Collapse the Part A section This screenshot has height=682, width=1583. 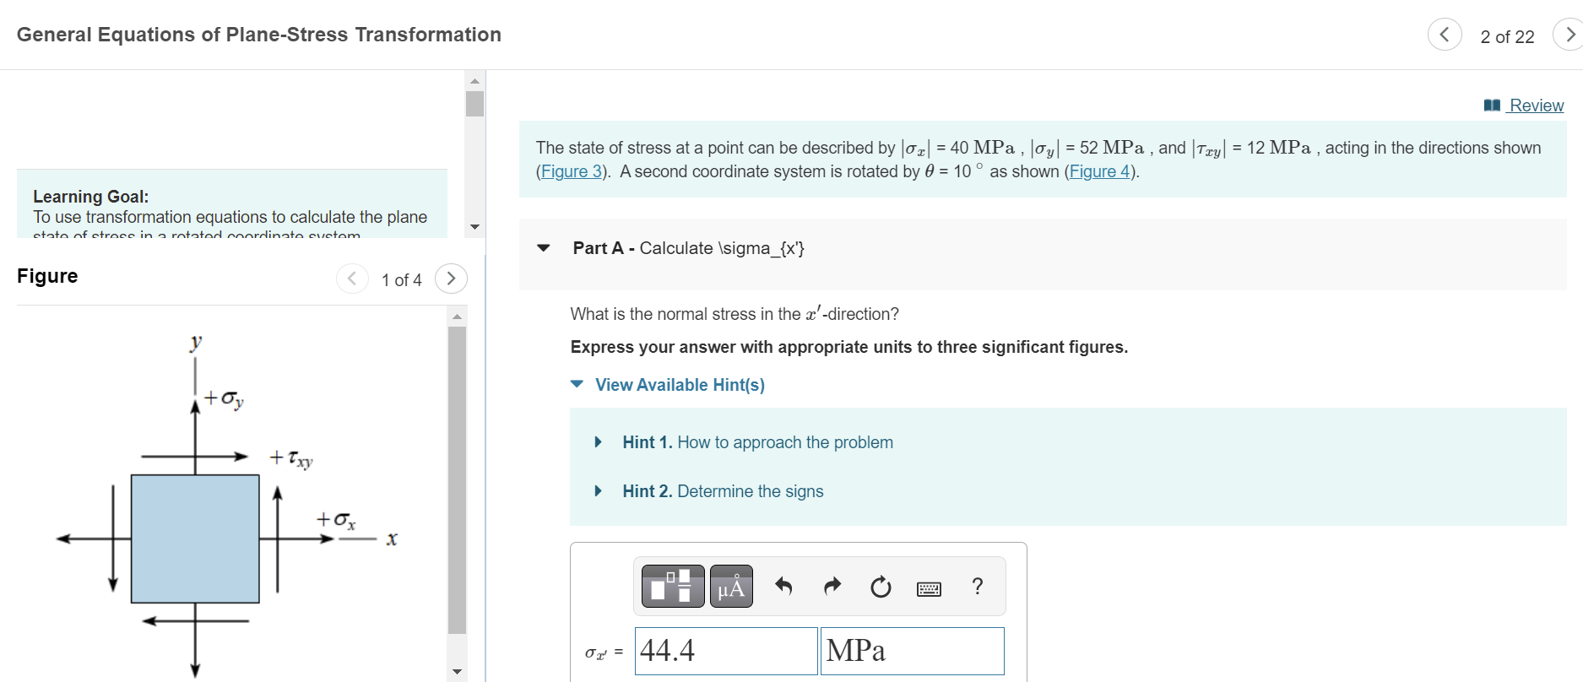(x=544, y=249)
